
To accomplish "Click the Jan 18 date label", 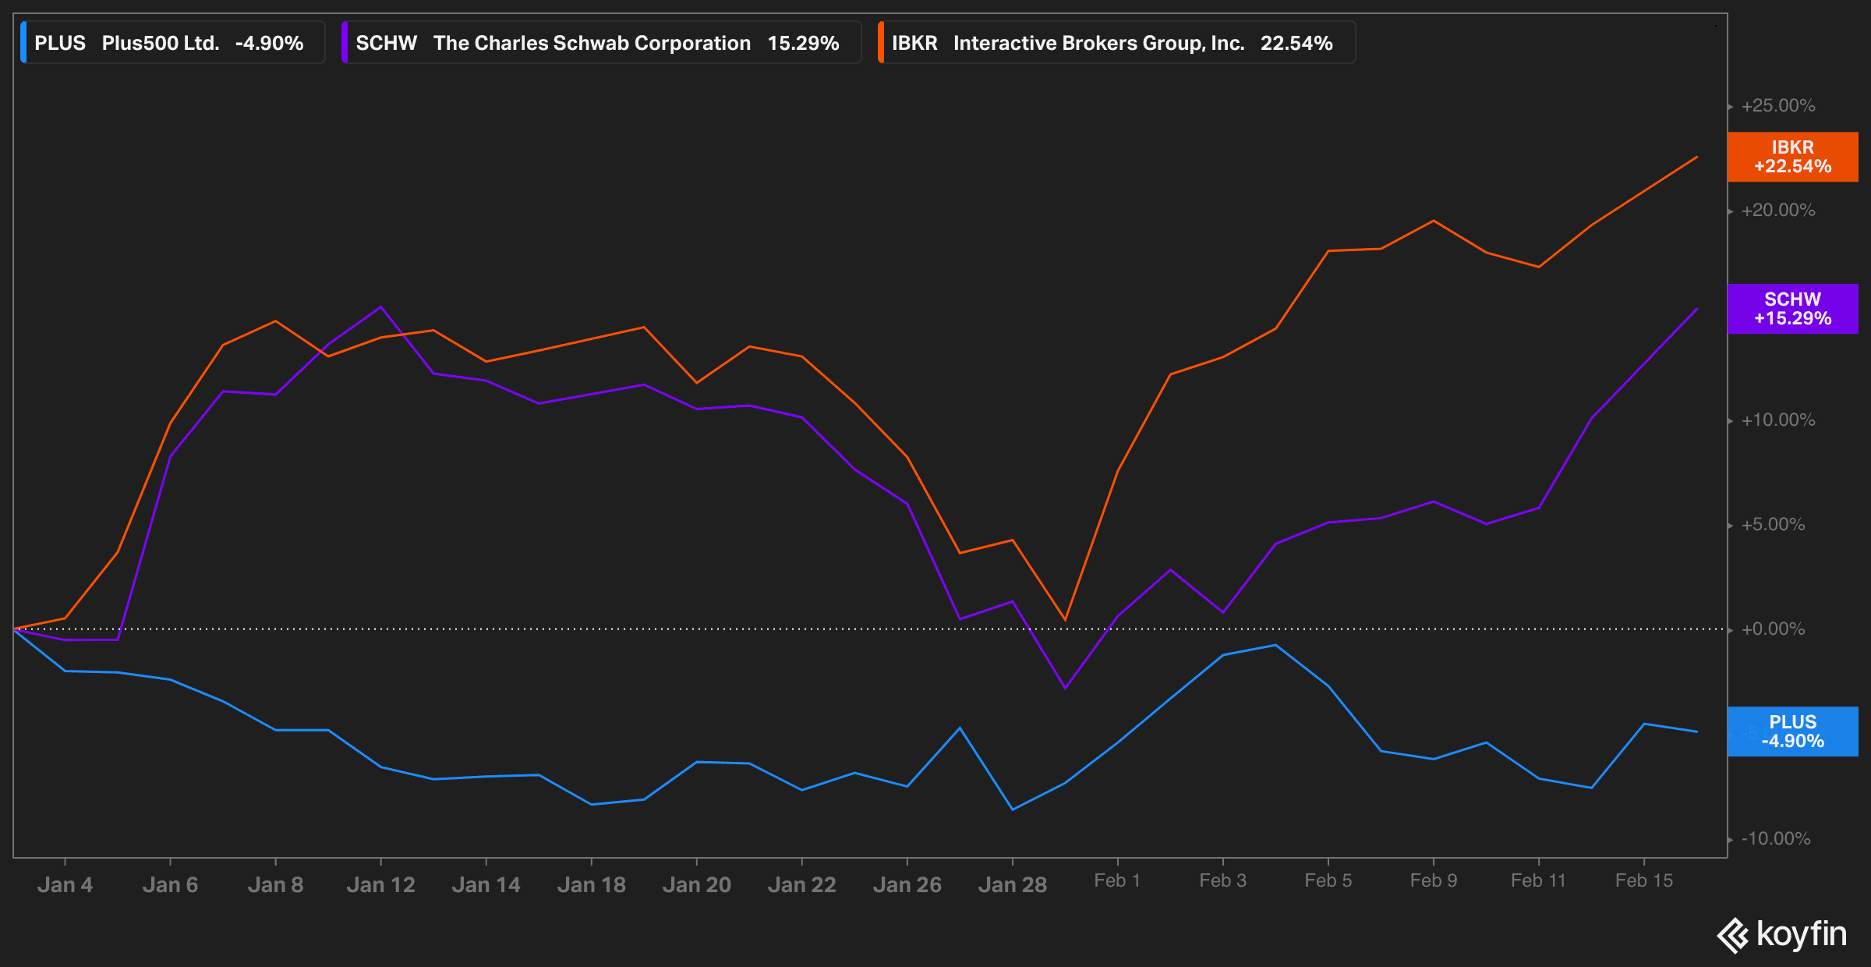I will point(591,885).
